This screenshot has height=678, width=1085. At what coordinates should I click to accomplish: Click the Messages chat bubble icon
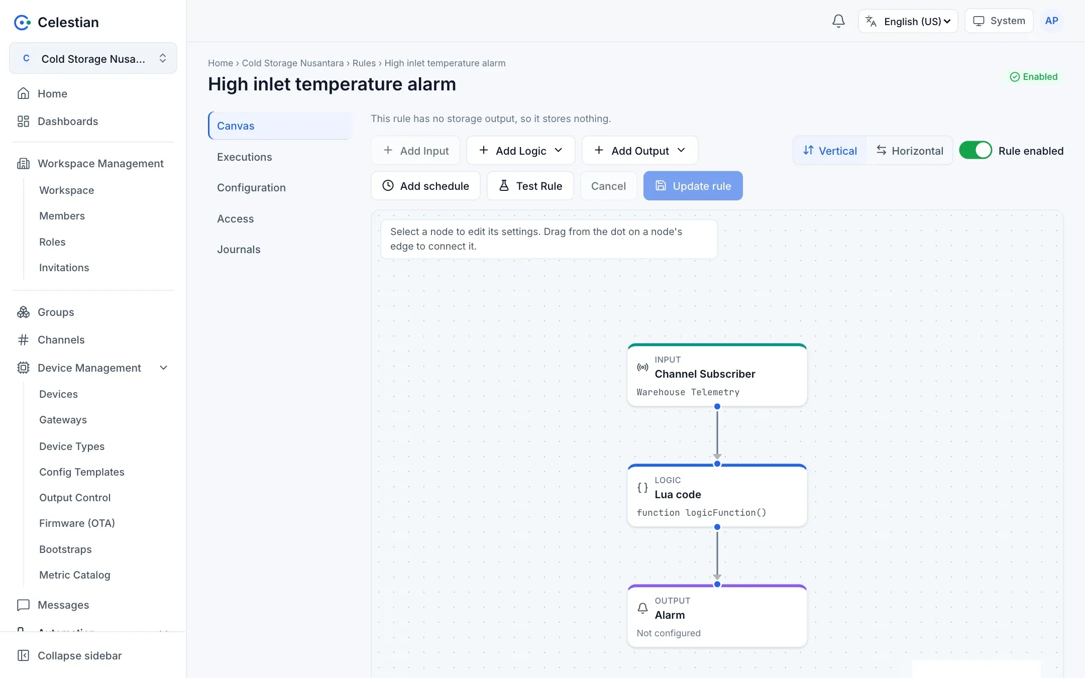tap(23, 605)
